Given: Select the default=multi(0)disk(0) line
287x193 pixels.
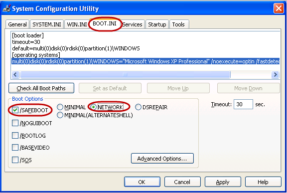Looking at the screenshot, I should pos(76,48).
